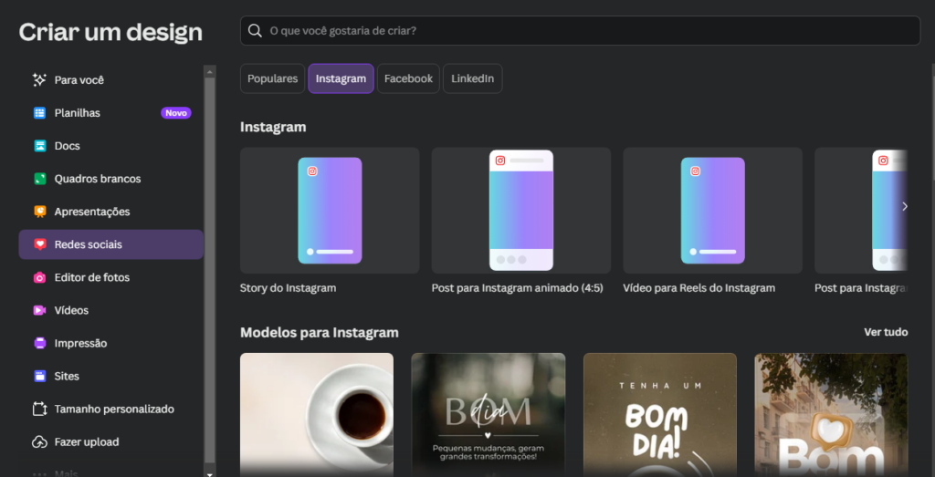
Task: Click sidebar scrollbar down arrow
Action: coord(209,474)
